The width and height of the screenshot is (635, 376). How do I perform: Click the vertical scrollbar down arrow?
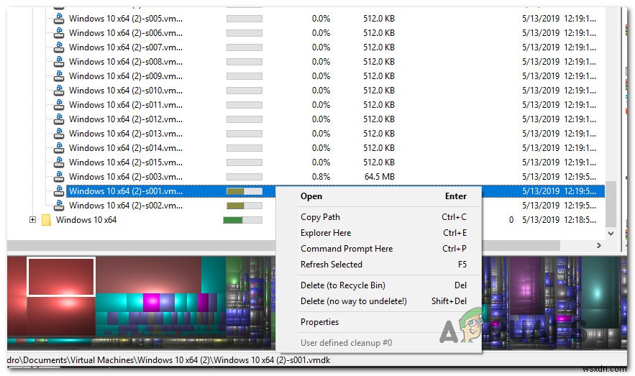(611, 234)
